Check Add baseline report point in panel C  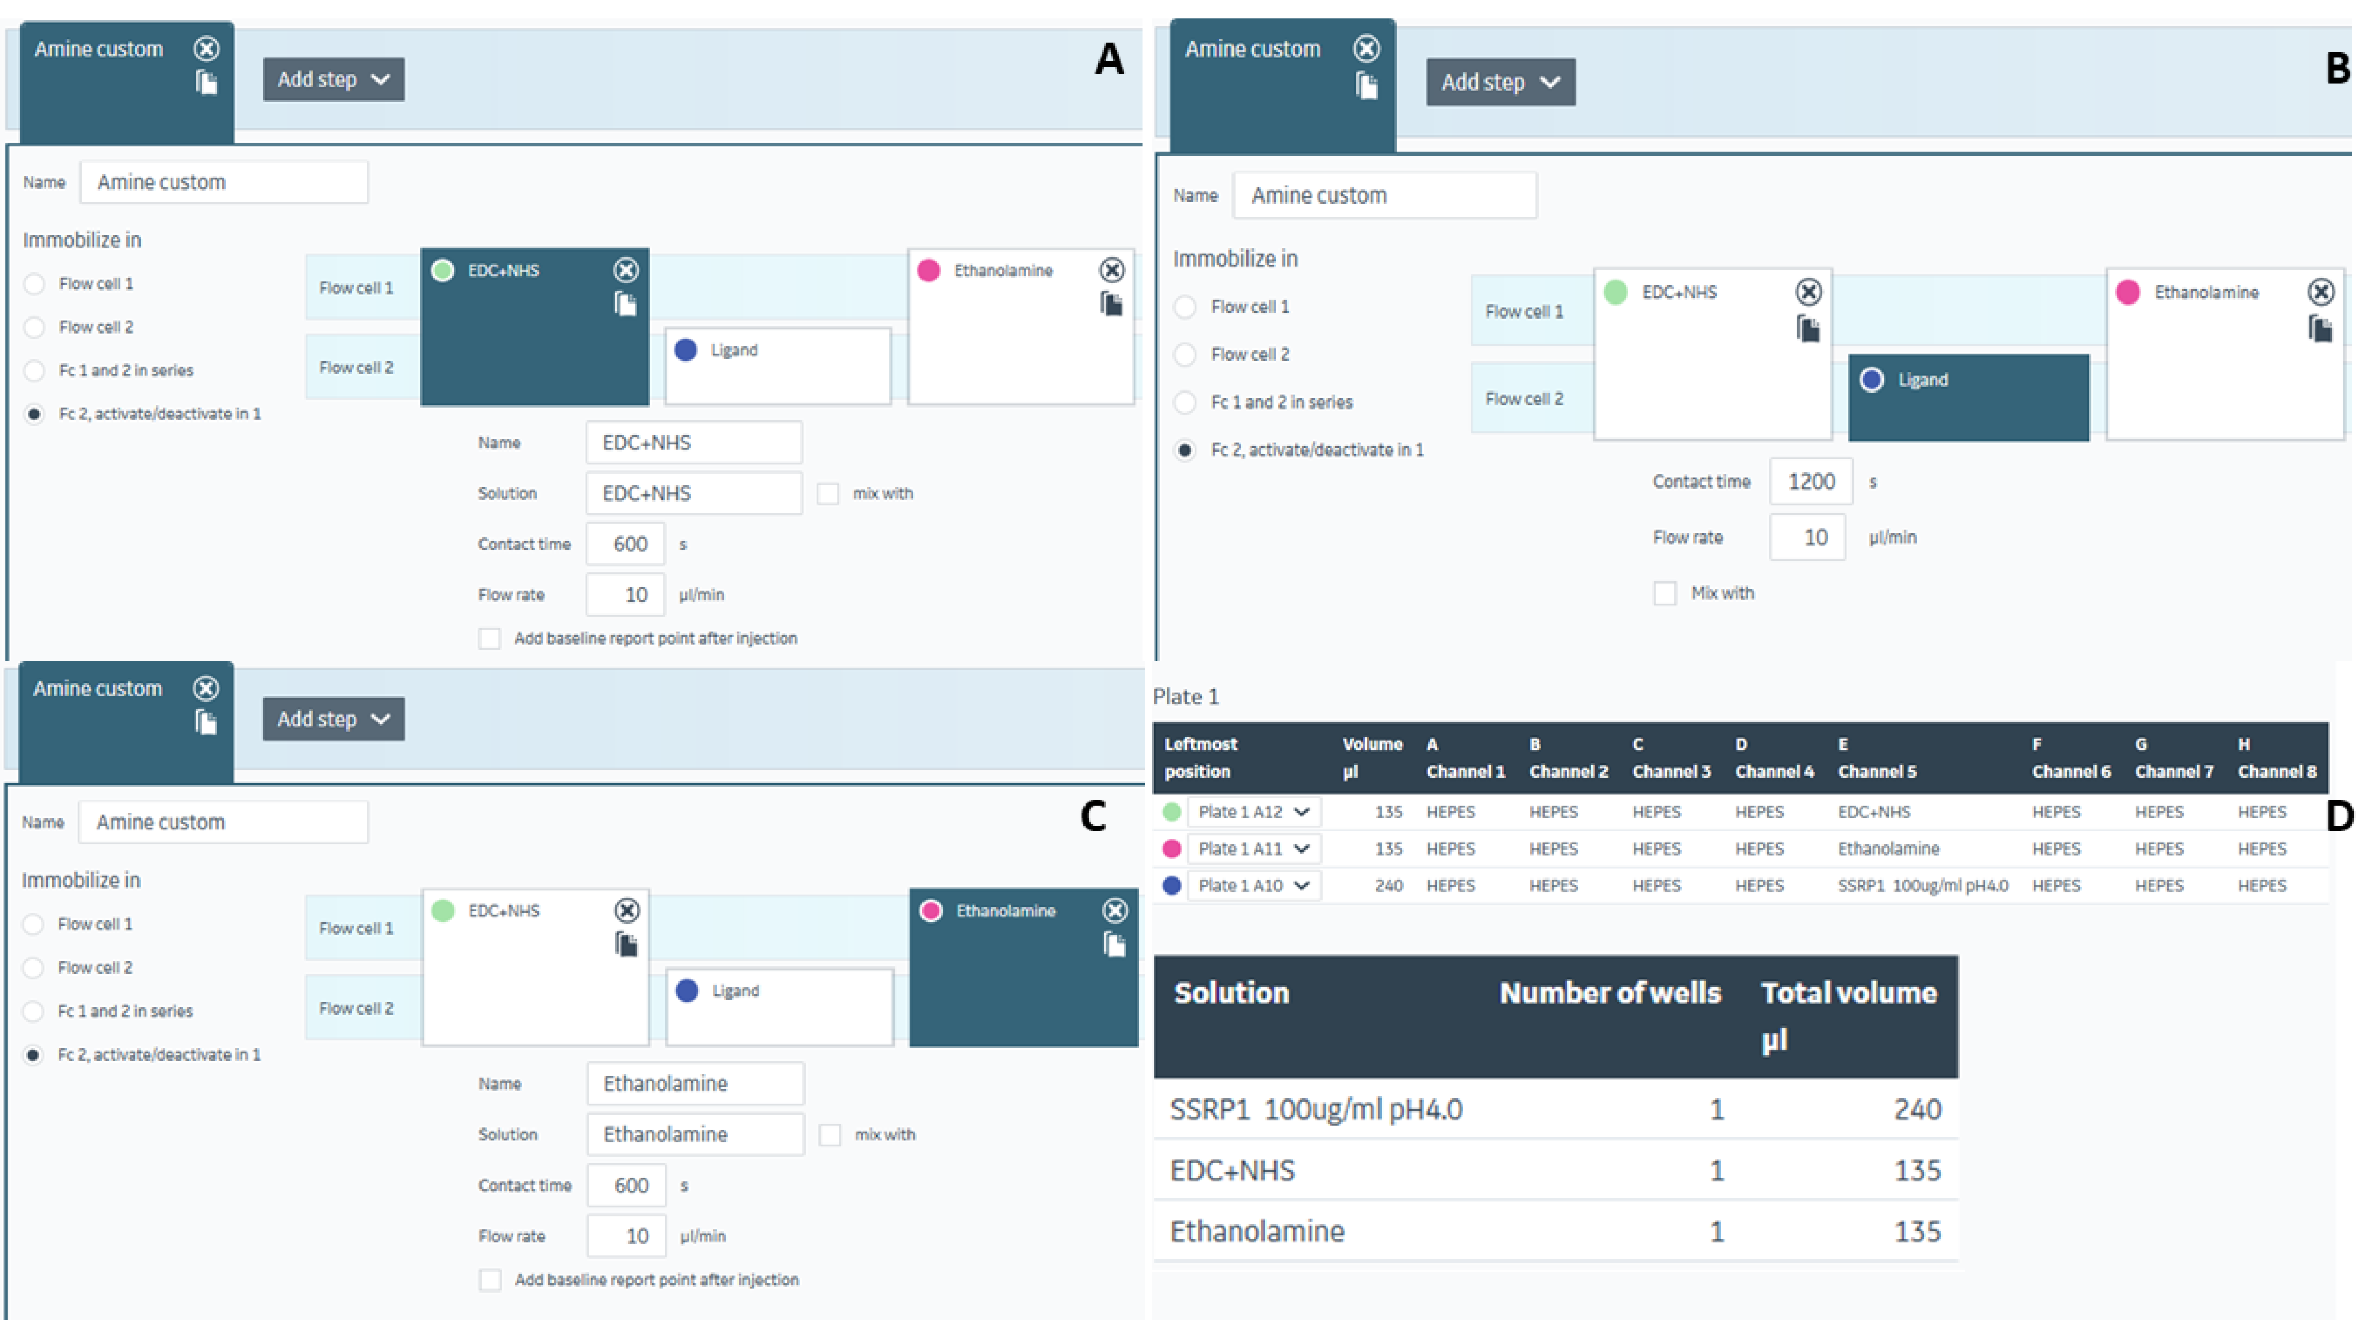(x=491, y=1280)
